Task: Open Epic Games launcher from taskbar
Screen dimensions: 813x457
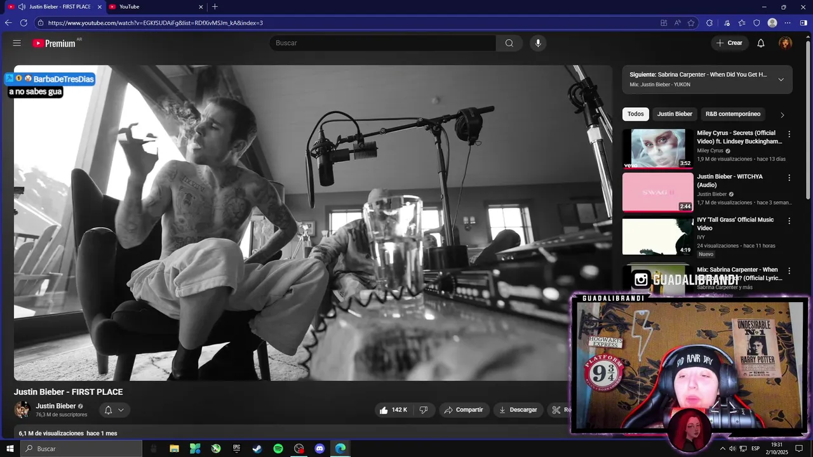Action: 237,449
